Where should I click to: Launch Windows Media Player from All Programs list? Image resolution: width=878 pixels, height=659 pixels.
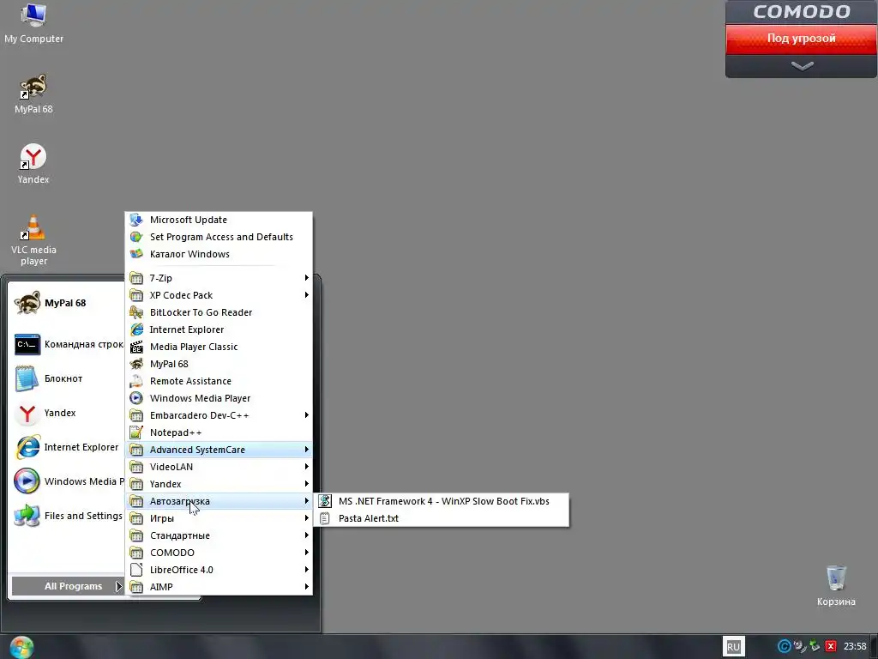pos(219,398)
